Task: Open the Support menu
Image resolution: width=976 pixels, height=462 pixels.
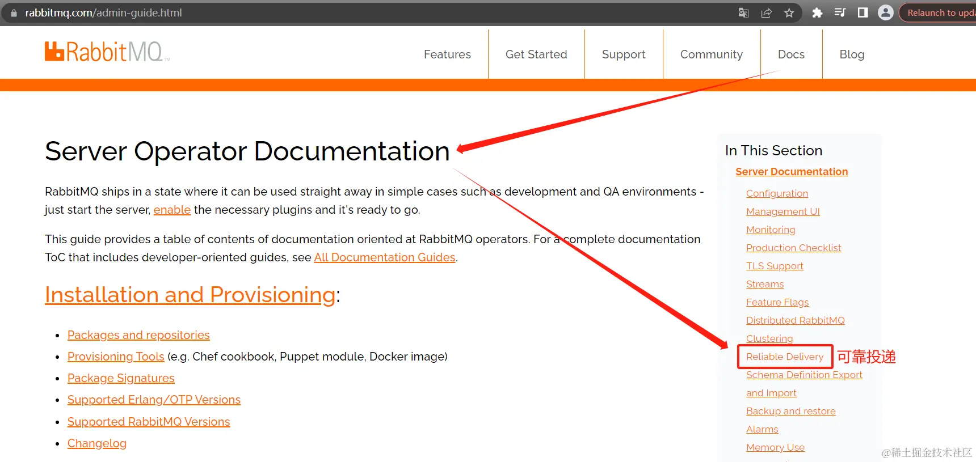Action: (624, 54)
